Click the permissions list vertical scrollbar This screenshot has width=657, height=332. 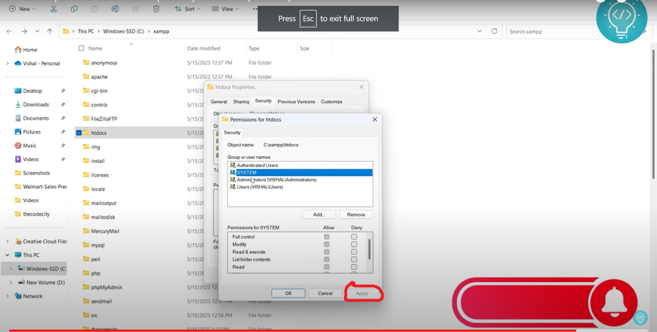click(x=369, y=249)
